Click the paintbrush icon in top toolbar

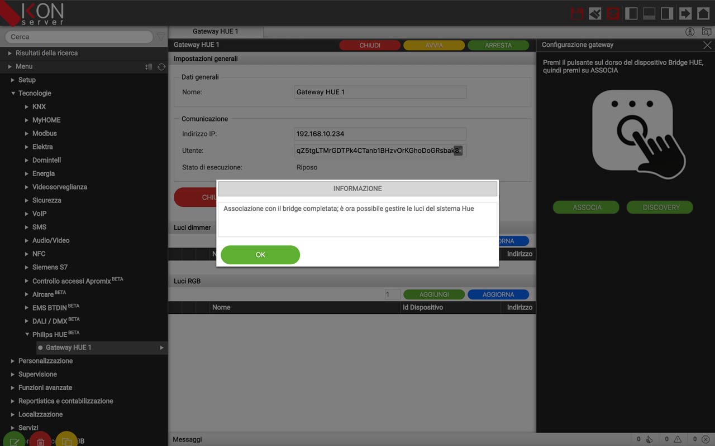coord(595,13)
